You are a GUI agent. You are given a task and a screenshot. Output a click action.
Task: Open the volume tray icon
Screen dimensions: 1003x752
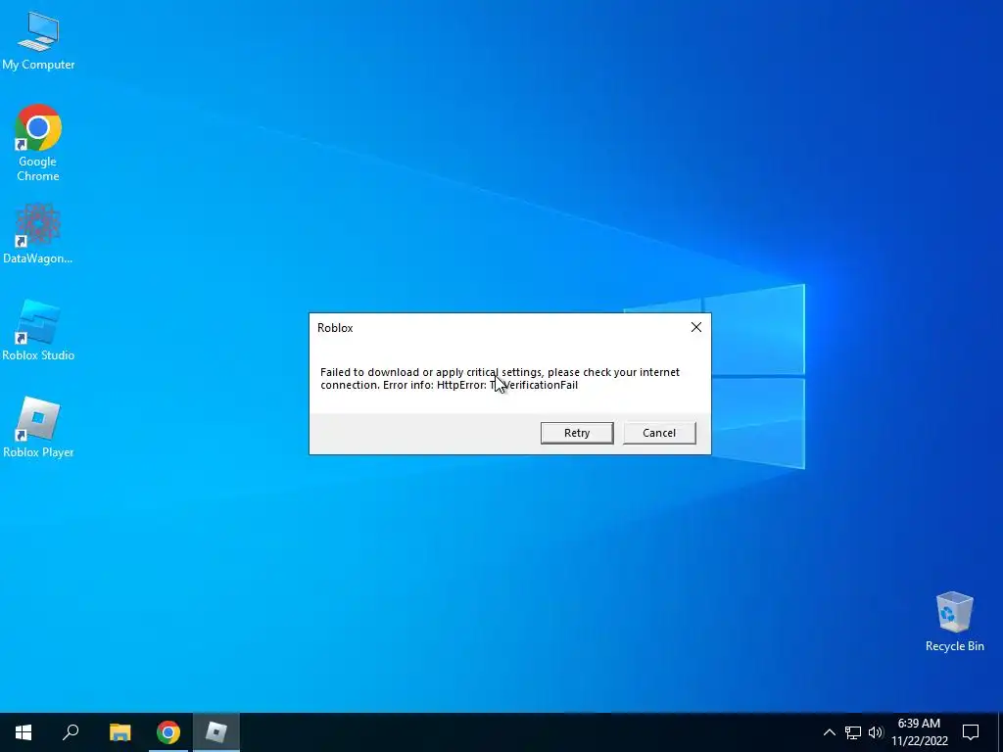click(875, 732)
